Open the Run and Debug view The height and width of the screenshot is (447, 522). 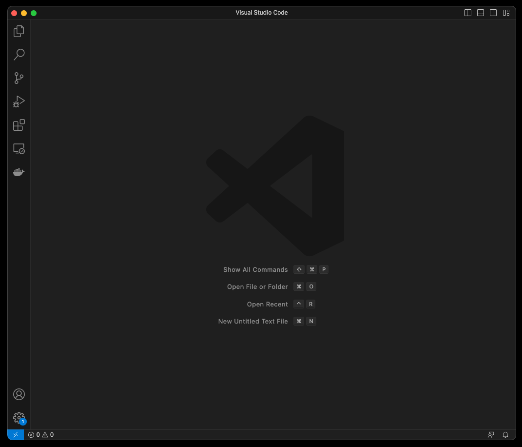click(x=19, y=102)
